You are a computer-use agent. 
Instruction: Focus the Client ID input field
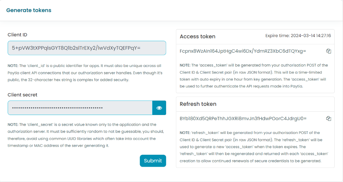coord(87,48)
